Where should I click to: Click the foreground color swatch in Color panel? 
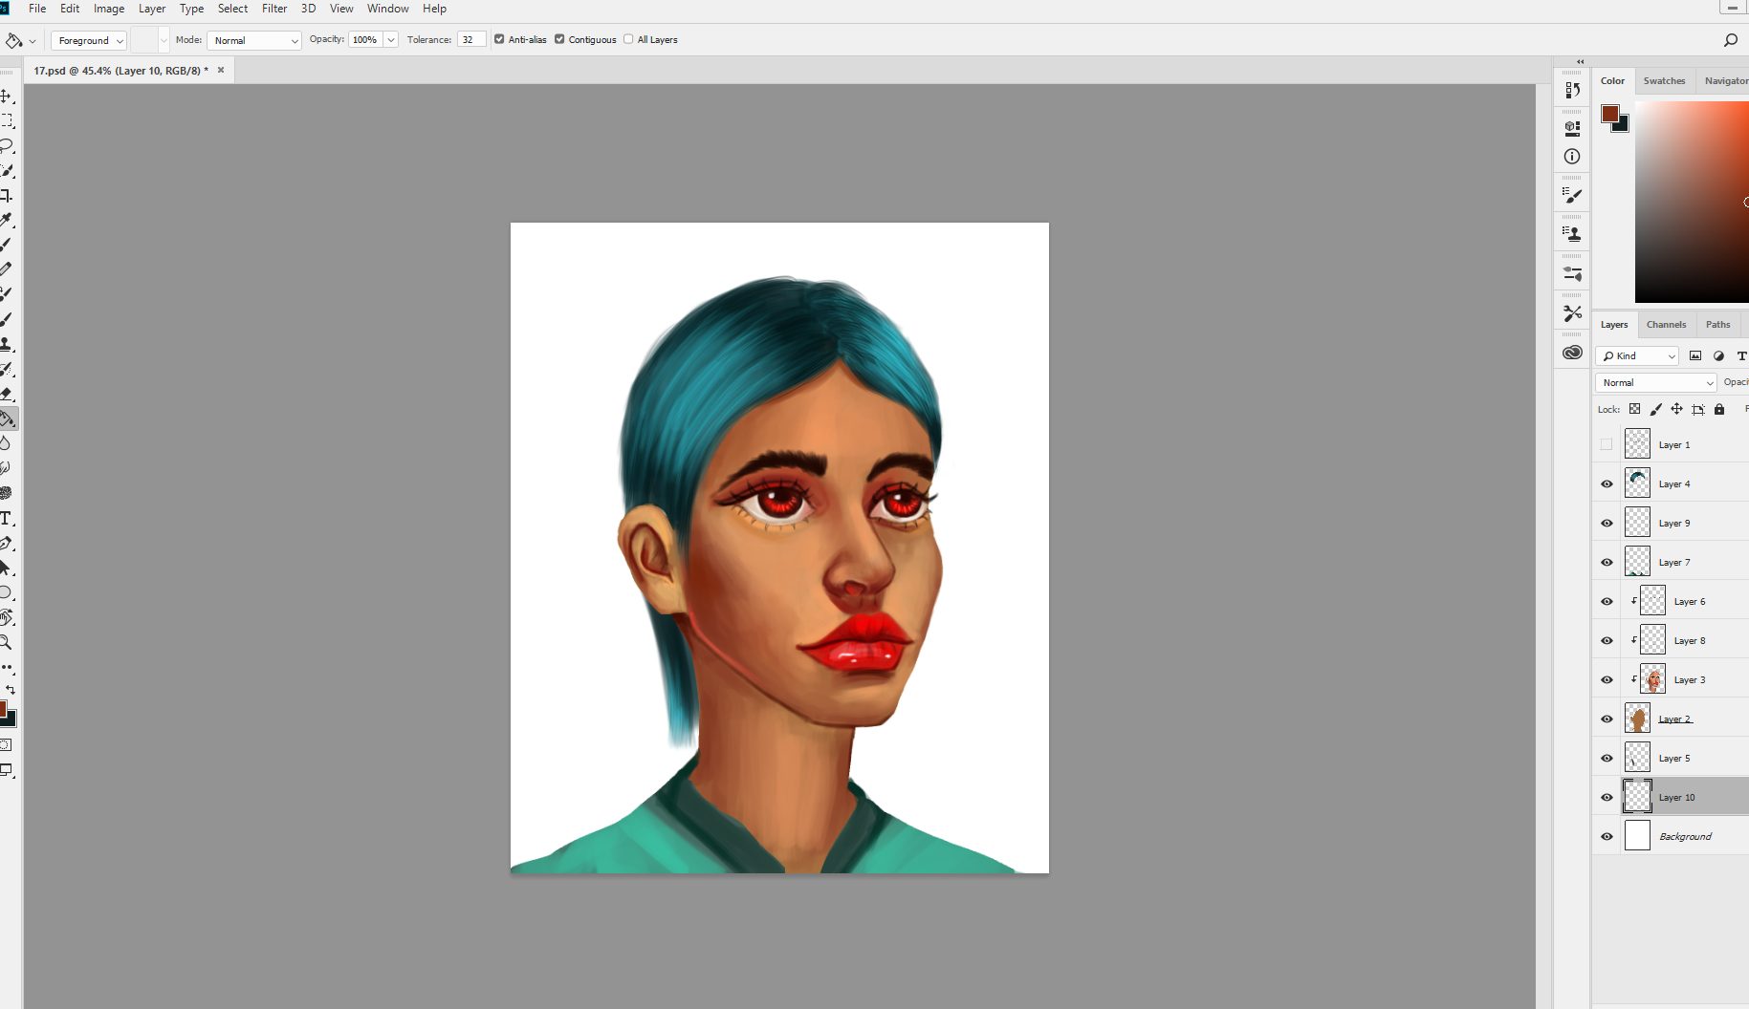coord(1610,114)
